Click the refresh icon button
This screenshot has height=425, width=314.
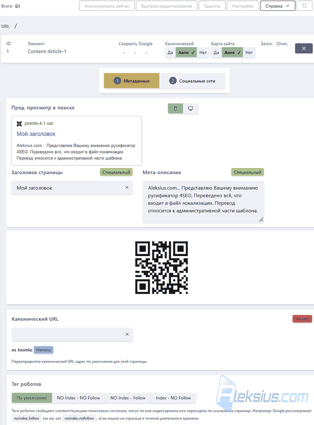(305, 6)
